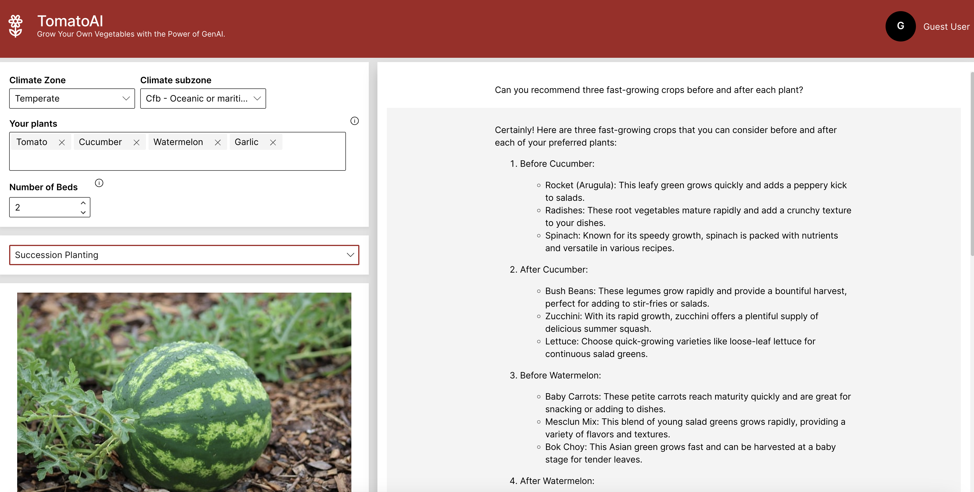Viewport: 974px width, 492px height.
Task: Decrease number of beds with down arrow
Action: [x=83, y=212]
